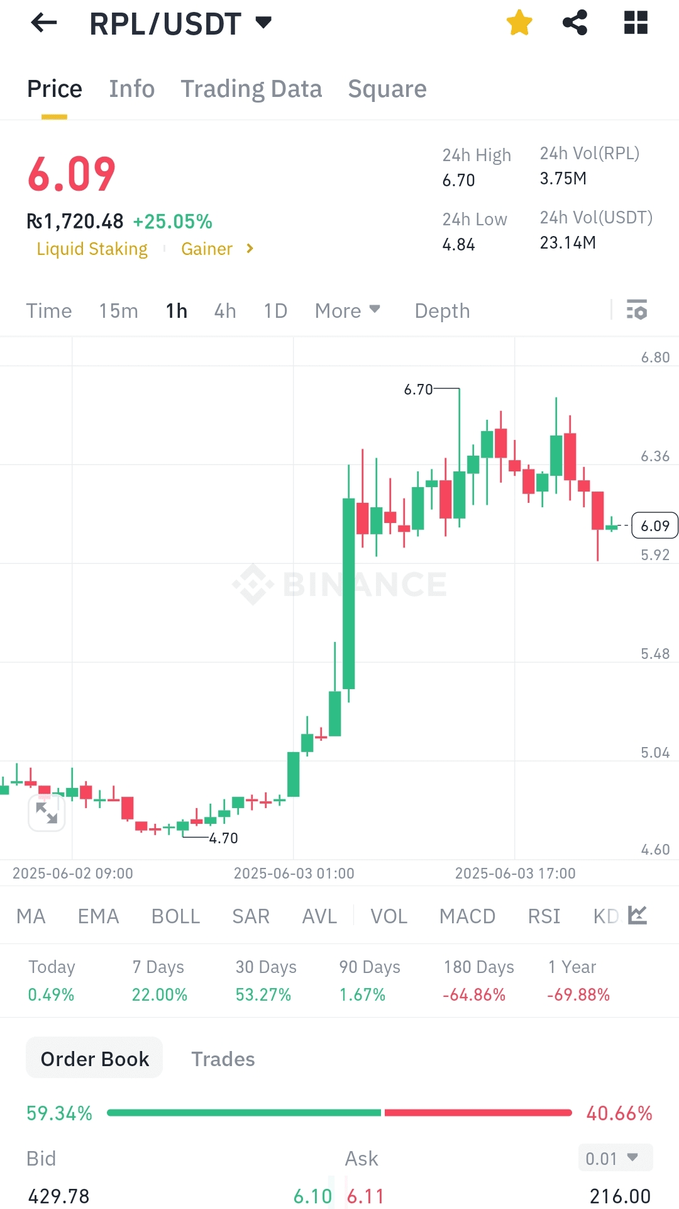Image resolution: width=679 pixels, height=1209 pixels.
Task: Switch to the Trades list
Action: (223, 1059)
